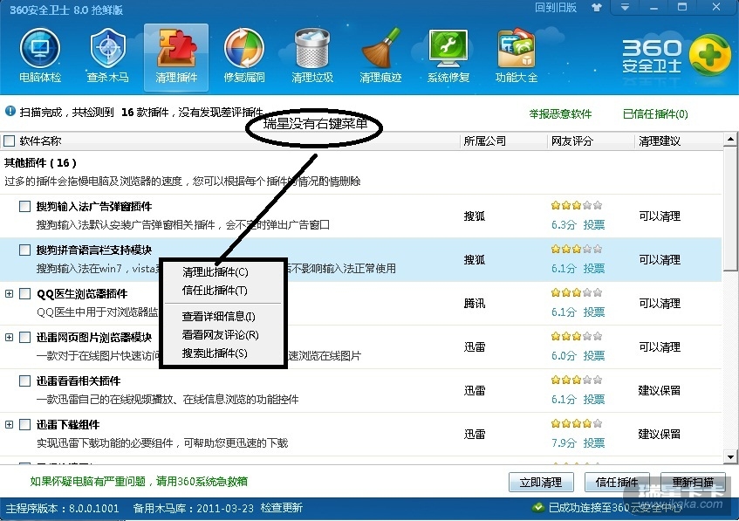Open 举报恶意软件 link

coord(560,113)
